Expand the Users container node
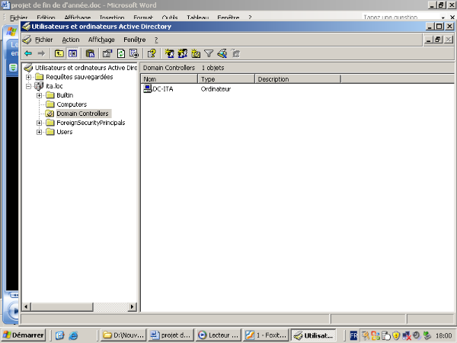The width and height of the screenshot is (457, 343). [x=39, y=132]
